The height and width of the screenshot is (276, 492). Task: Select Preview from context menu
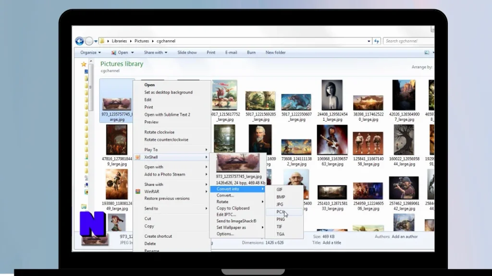click(x=151, y=122)
